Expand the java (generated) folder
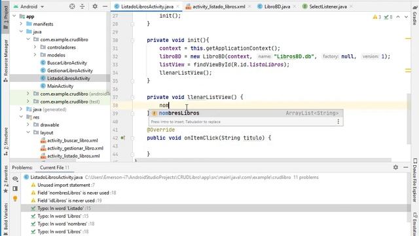419x236 pixels. [x=21, y=109]
